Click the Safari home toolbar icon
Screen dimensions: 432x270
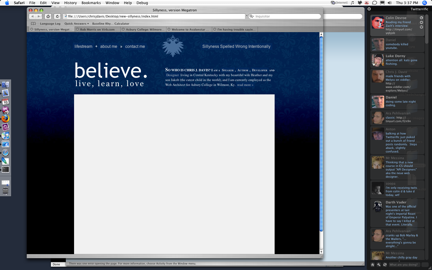click(x=48, y=16)
